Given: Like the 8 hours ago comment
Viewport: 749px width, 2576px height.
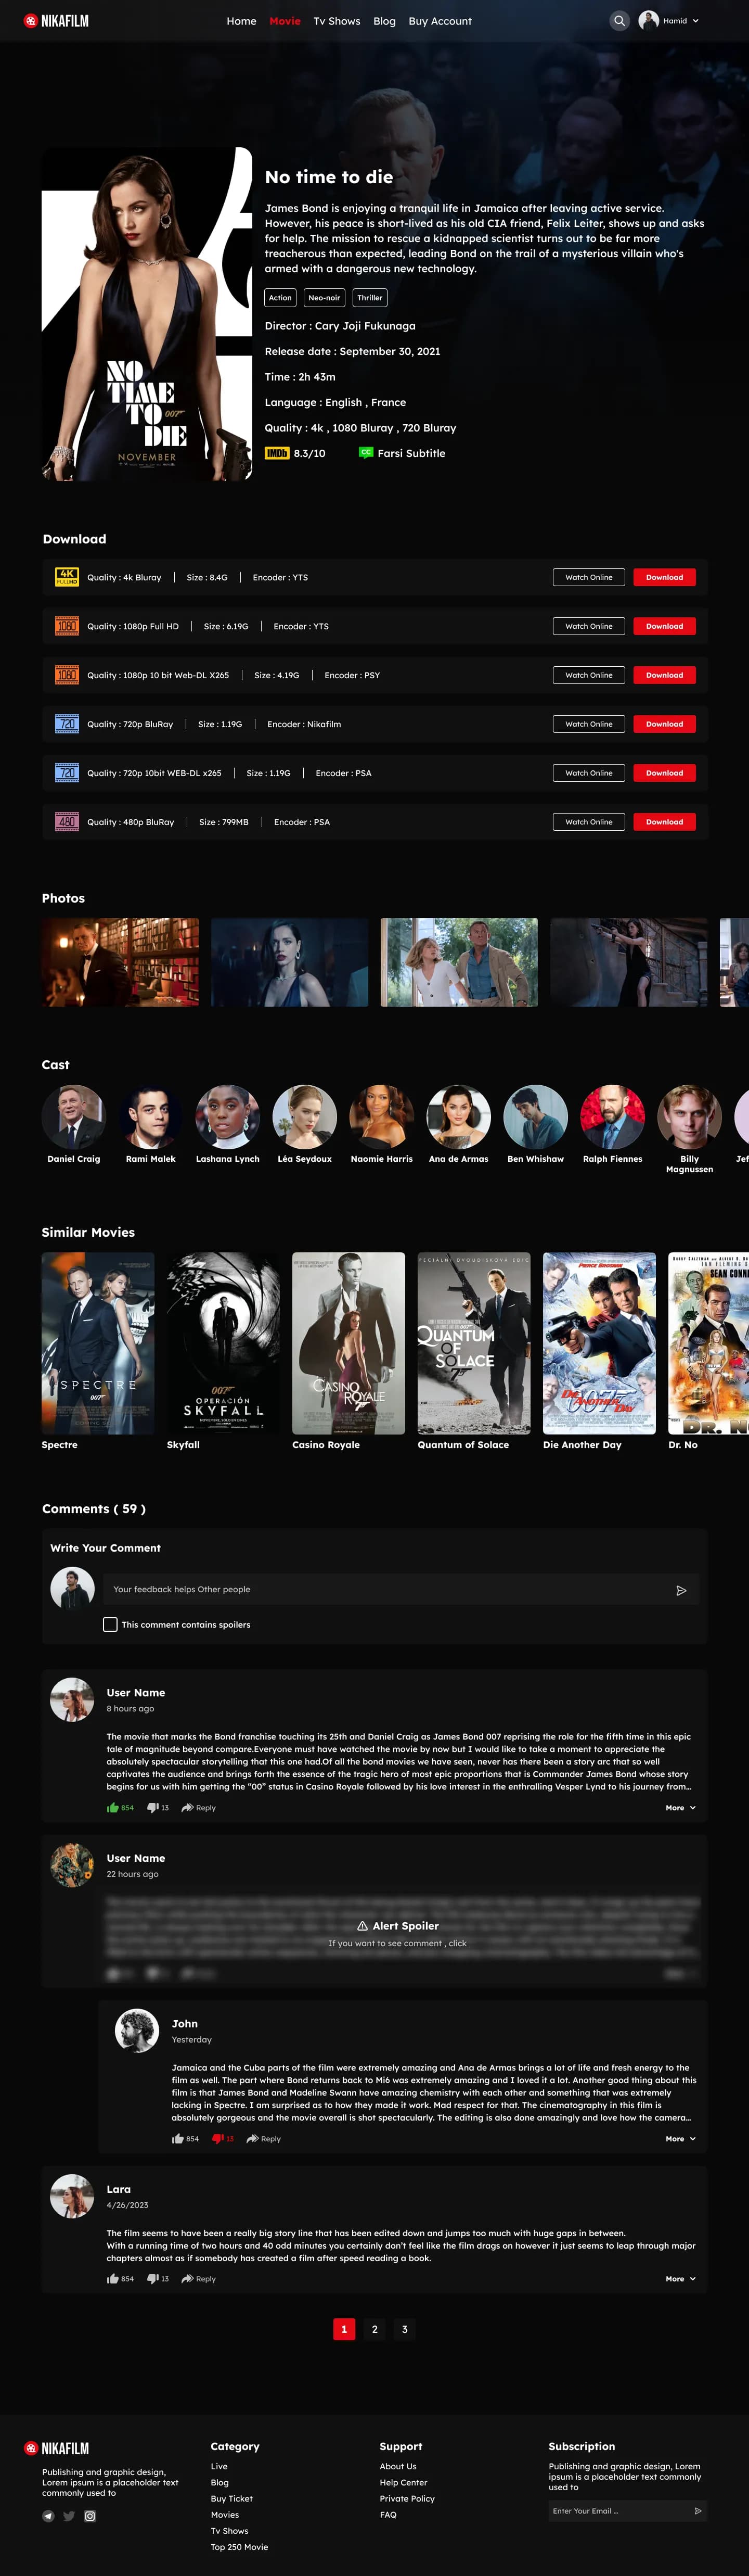Looking at the screenshot, I should (113, 1807).
